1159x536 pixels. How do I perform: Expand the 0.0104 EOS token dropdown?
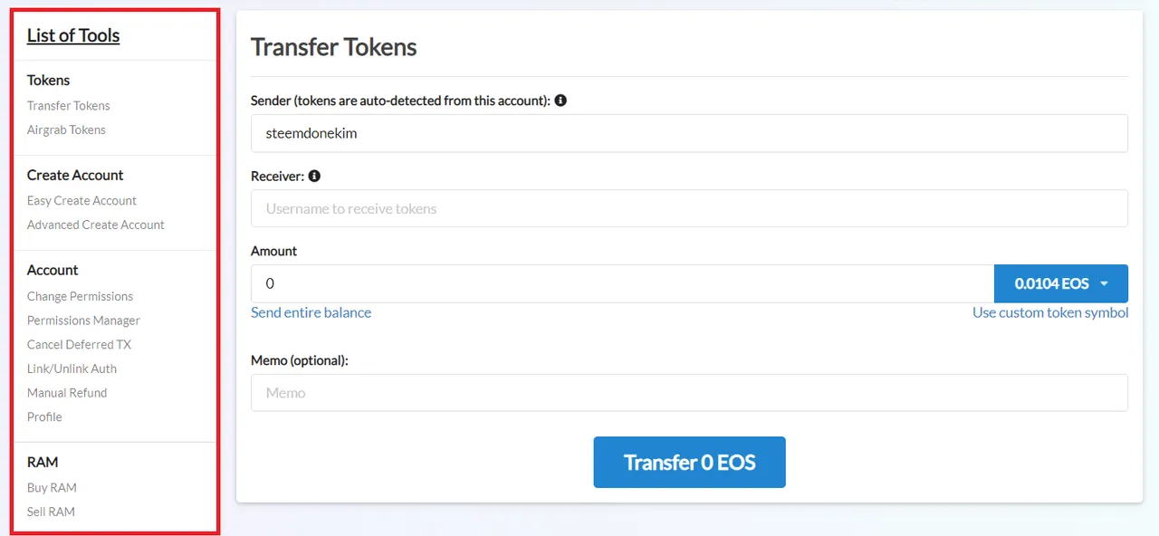click(1061, 283)
